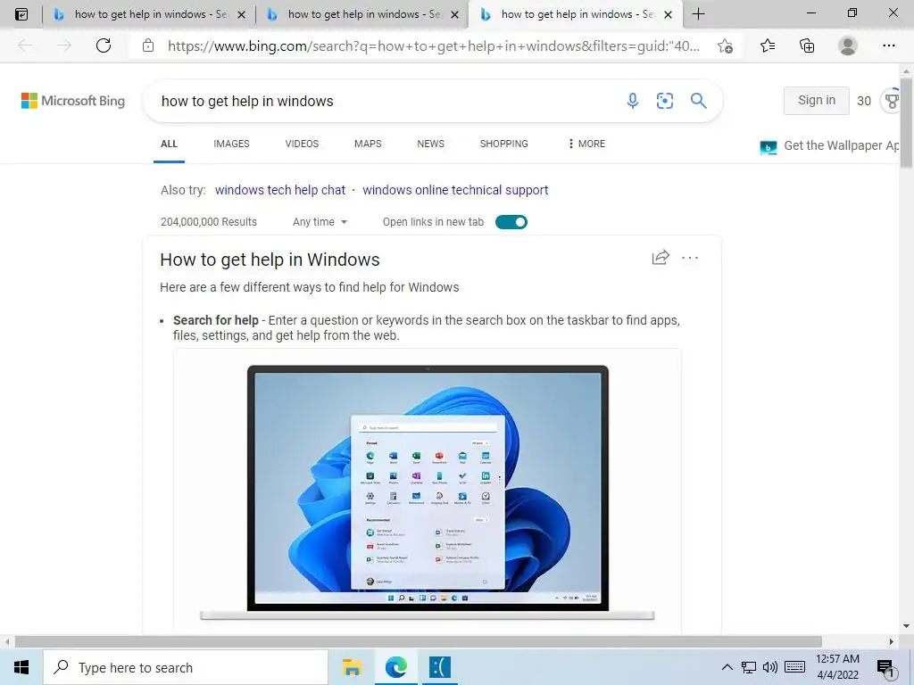Expand the MORE search categories menu
The height and width of the screenshot is (685, 914).
(586, 144)
